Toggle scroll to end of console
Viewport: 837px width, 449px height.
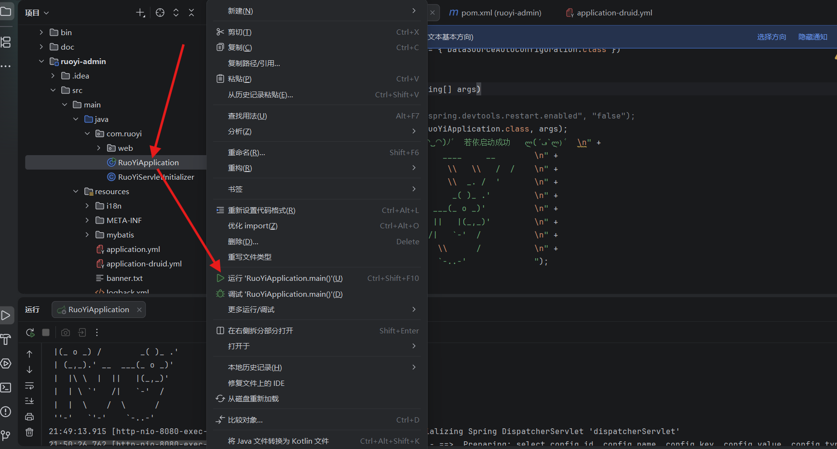(x=29, y=401)
